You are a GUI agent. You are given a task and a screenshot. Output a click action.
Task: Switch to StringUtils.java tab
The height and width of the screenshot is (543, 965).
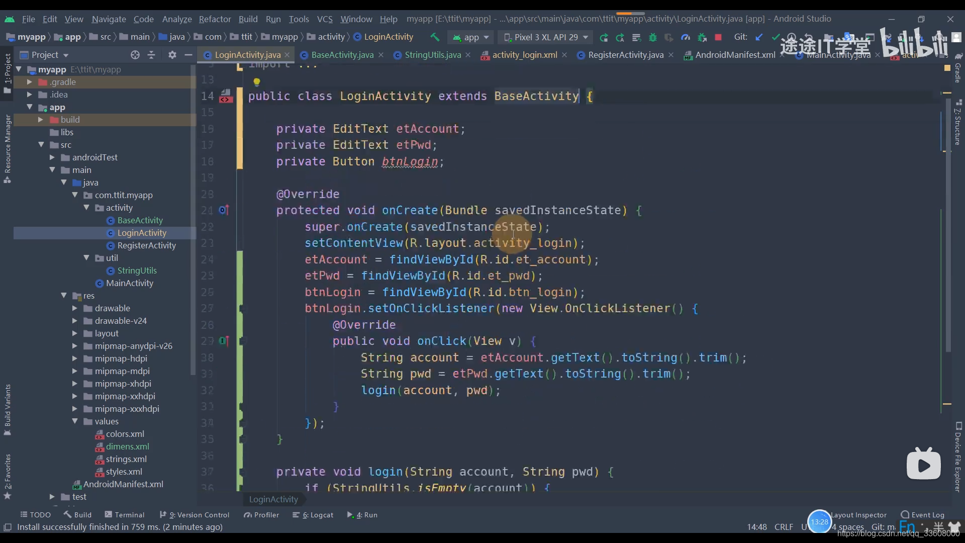click(433, 55)
